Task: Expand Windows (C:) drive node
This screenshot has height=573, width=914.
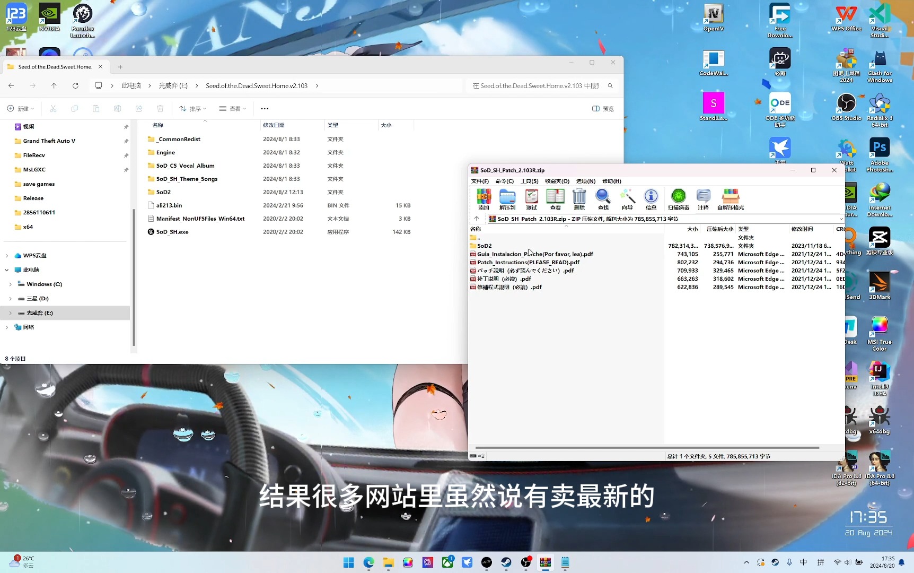Action: [x=11, y=284]
